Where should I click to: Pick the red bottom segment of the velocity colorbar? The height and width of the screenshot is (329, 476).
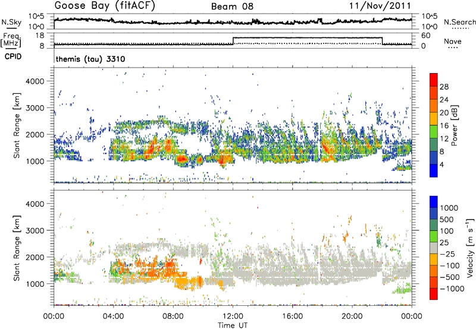(x=434, y=294)
